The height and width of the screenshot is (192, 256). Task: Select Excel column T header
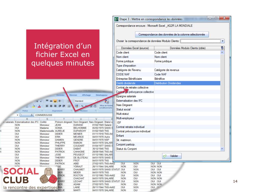coord(64,119)
